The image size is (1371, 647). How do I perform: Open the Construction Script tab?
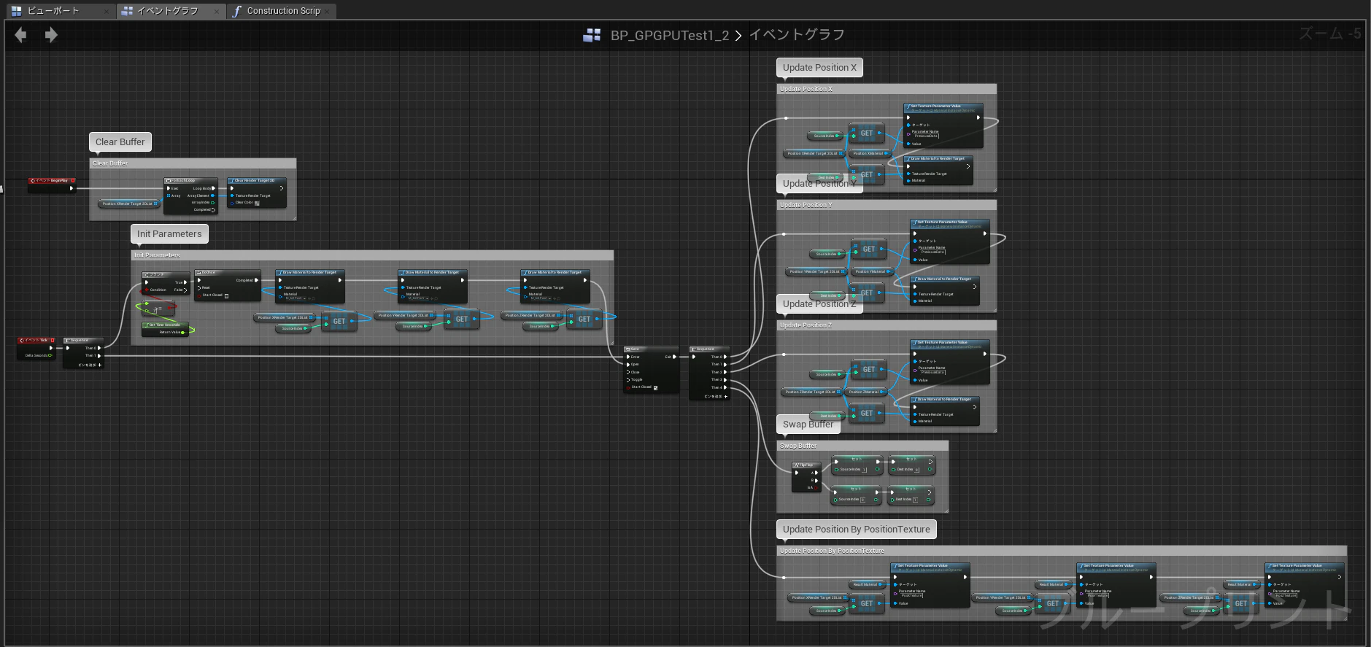tap(283, 11)
